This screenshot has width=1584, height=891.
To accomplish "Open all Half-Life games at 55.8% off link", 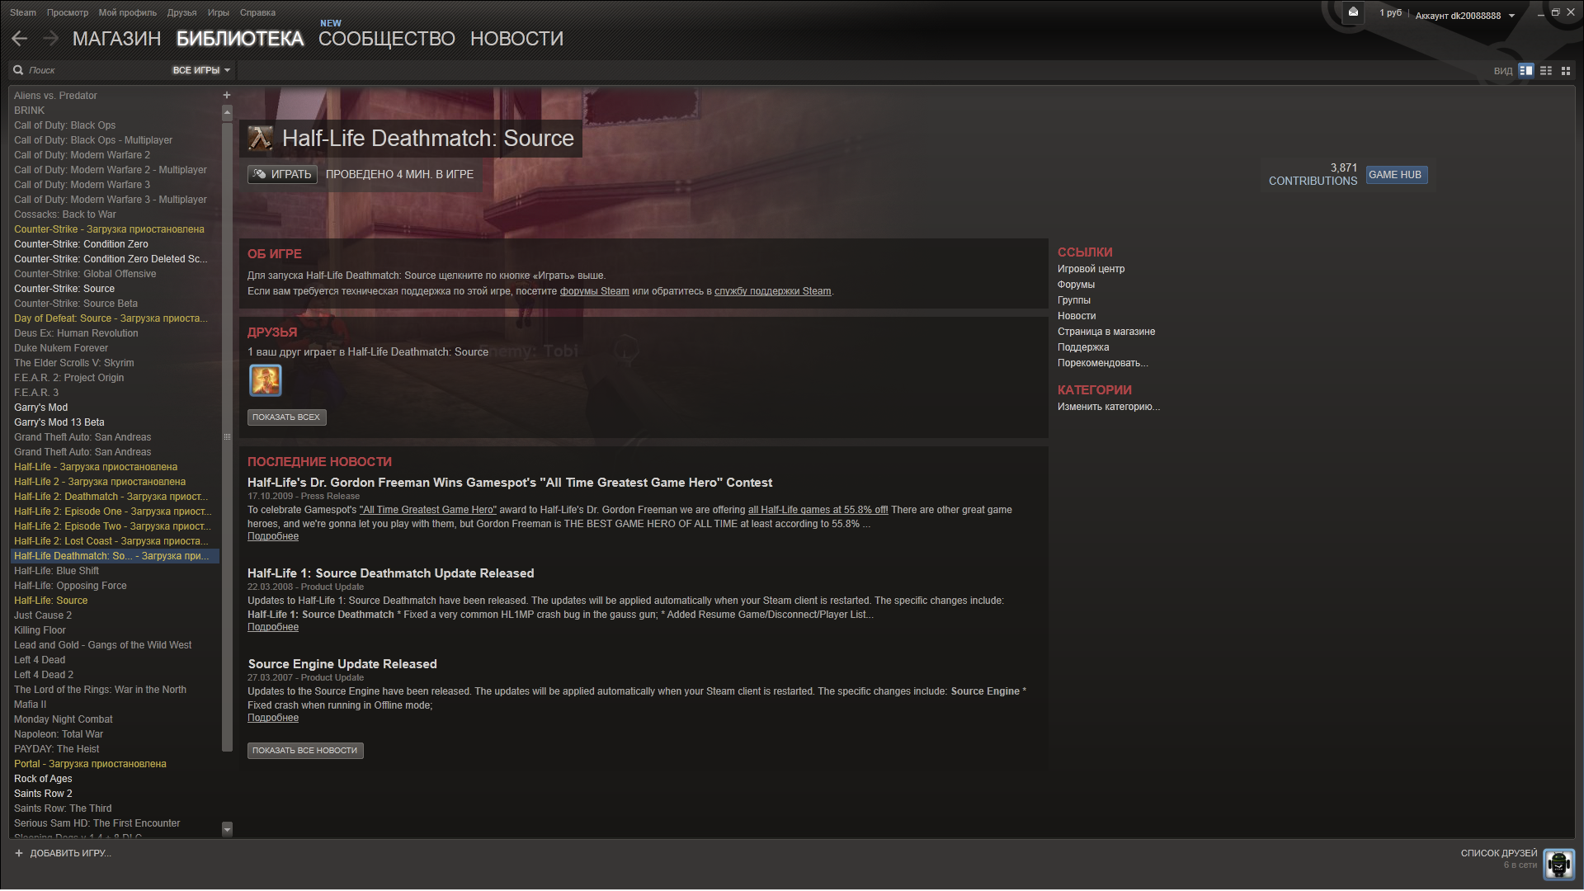I will [818, 510].
